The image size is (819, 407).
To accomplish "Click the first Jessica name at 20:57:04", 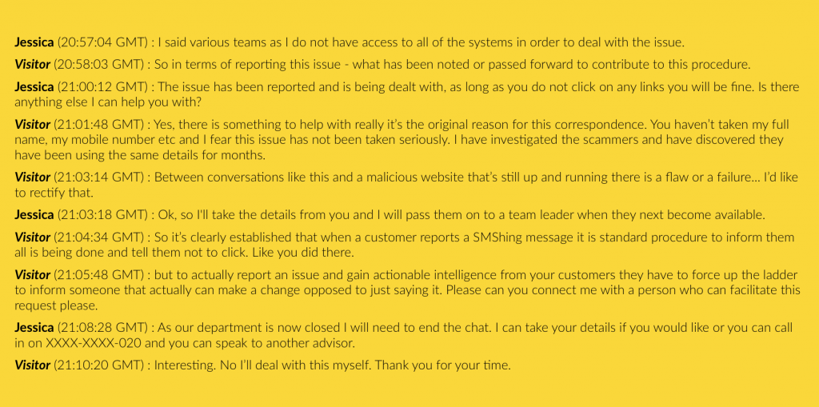I will (34, 42).
